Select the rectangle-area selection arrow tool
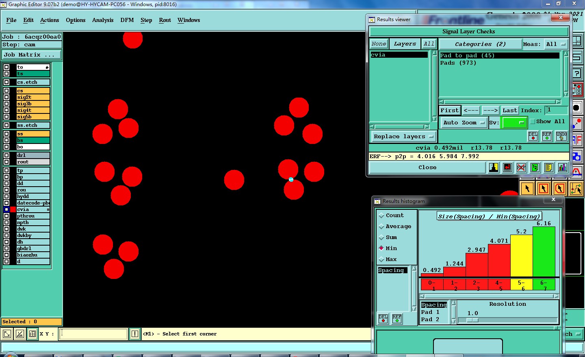The image size is (585, 357). click(544, 189)
